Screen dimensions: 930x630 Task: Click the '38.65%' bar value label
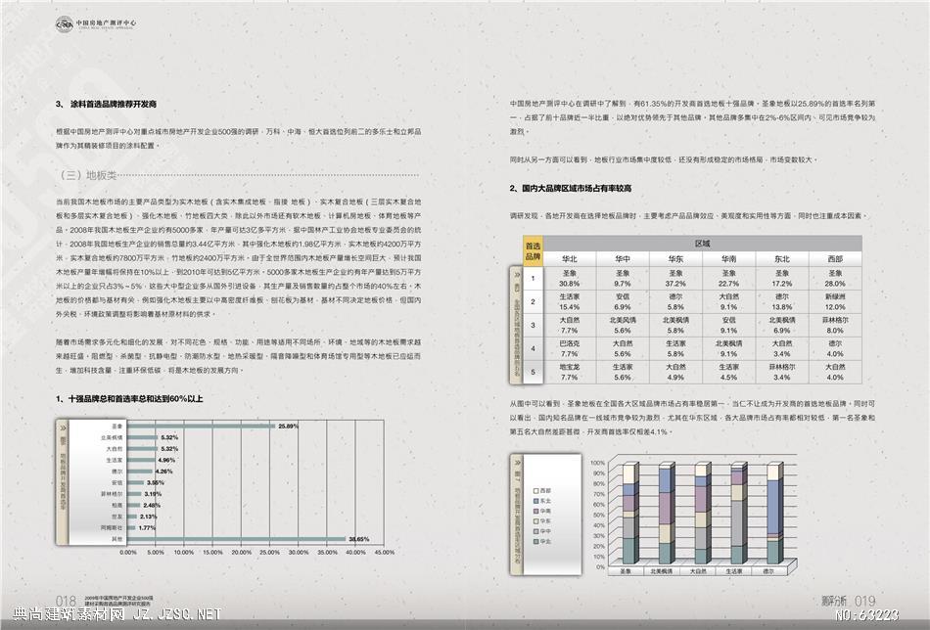pos(359,539)
